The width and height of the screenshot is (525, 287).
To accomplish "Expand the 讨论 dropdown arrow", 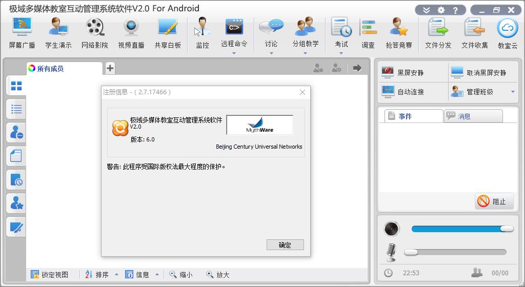I will (271, 53).
